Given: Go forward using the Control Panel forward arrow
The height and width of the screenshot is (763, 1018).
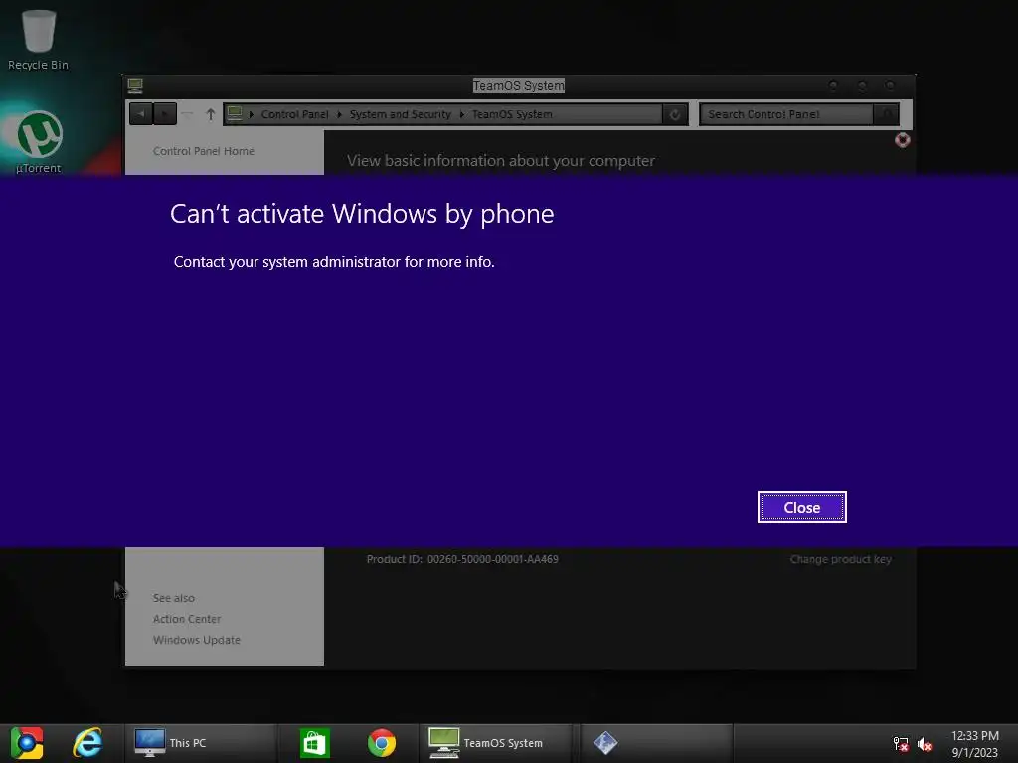Looking at the screenshot, I should click(165, 114).
